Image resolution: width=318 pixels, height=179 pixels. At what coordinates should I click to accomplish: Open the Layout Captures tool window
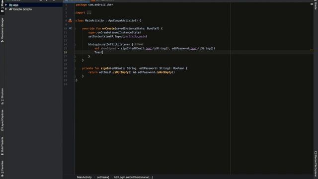click(2, 119)
